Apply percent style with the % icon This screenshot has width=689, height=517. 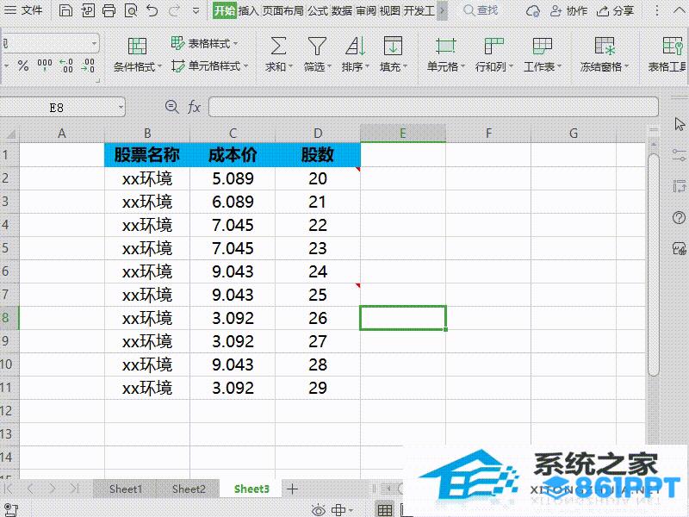pos(23,66)
